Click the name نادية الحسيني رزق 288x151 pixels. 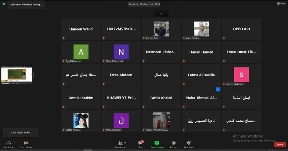[201, 121]
